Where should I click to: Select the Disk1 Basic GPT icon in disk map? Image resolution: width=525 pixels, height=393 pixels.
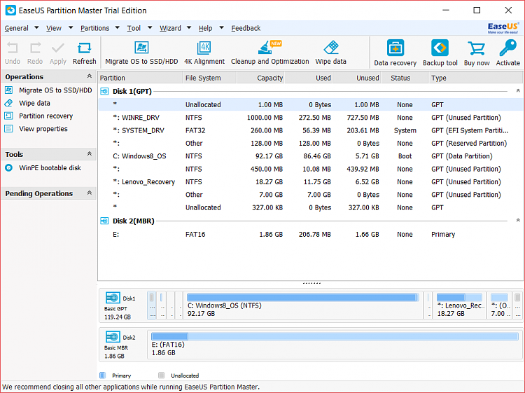(113, 298)
